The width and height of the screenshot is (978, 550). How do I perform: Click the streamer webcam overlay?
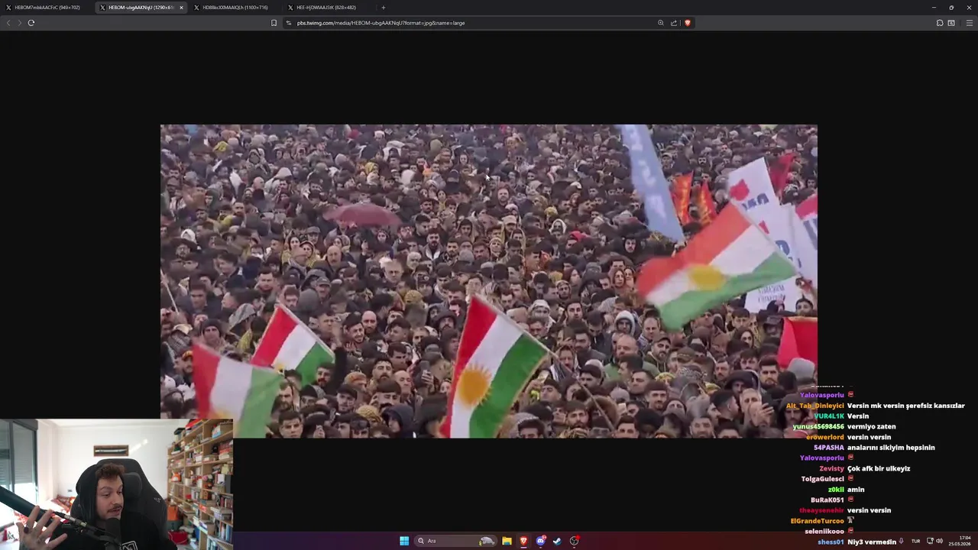(116, 484)
